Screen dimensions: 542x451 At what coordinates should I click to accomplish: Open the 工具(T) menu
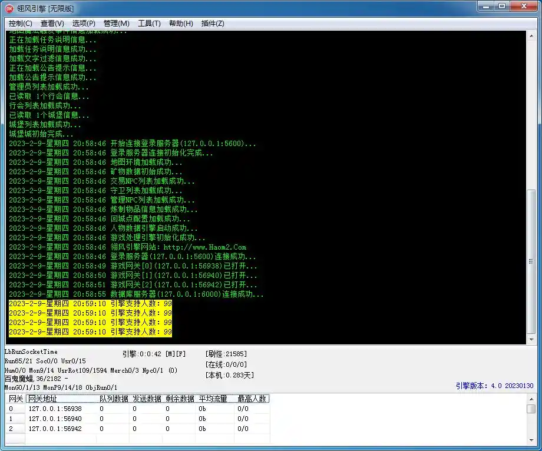[149, 24]
